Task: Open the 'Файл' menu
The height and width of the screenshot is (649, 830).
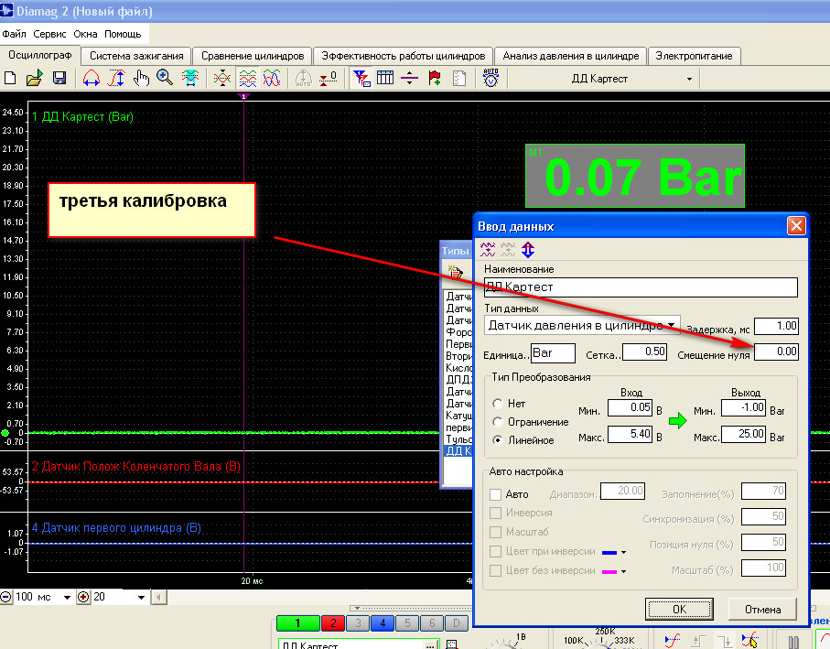Action: [x=15, y=34]
